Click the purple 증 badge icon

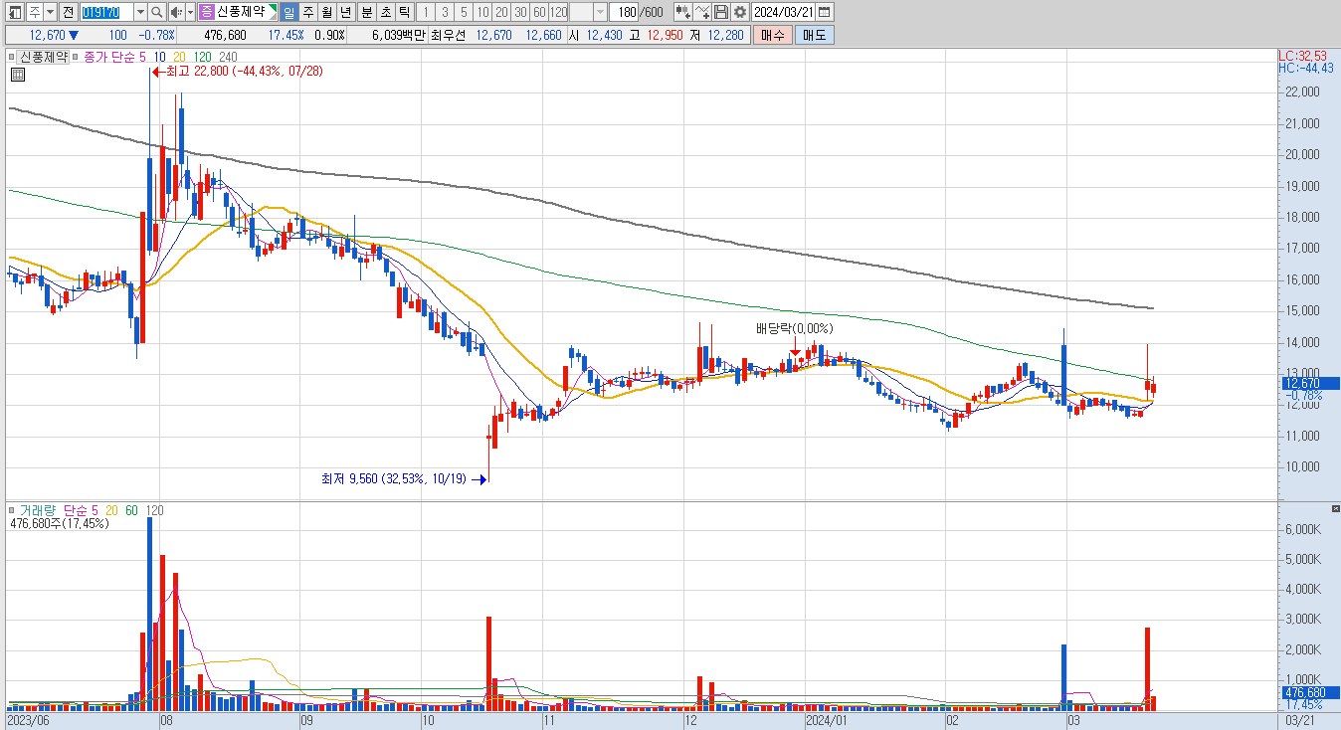coord(206,12)
